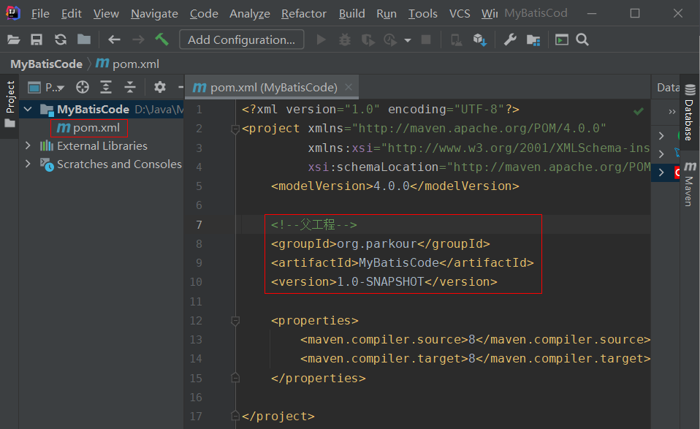Click the green inspection checkmark
Screen dimensions: 700x429
[639, 110]
